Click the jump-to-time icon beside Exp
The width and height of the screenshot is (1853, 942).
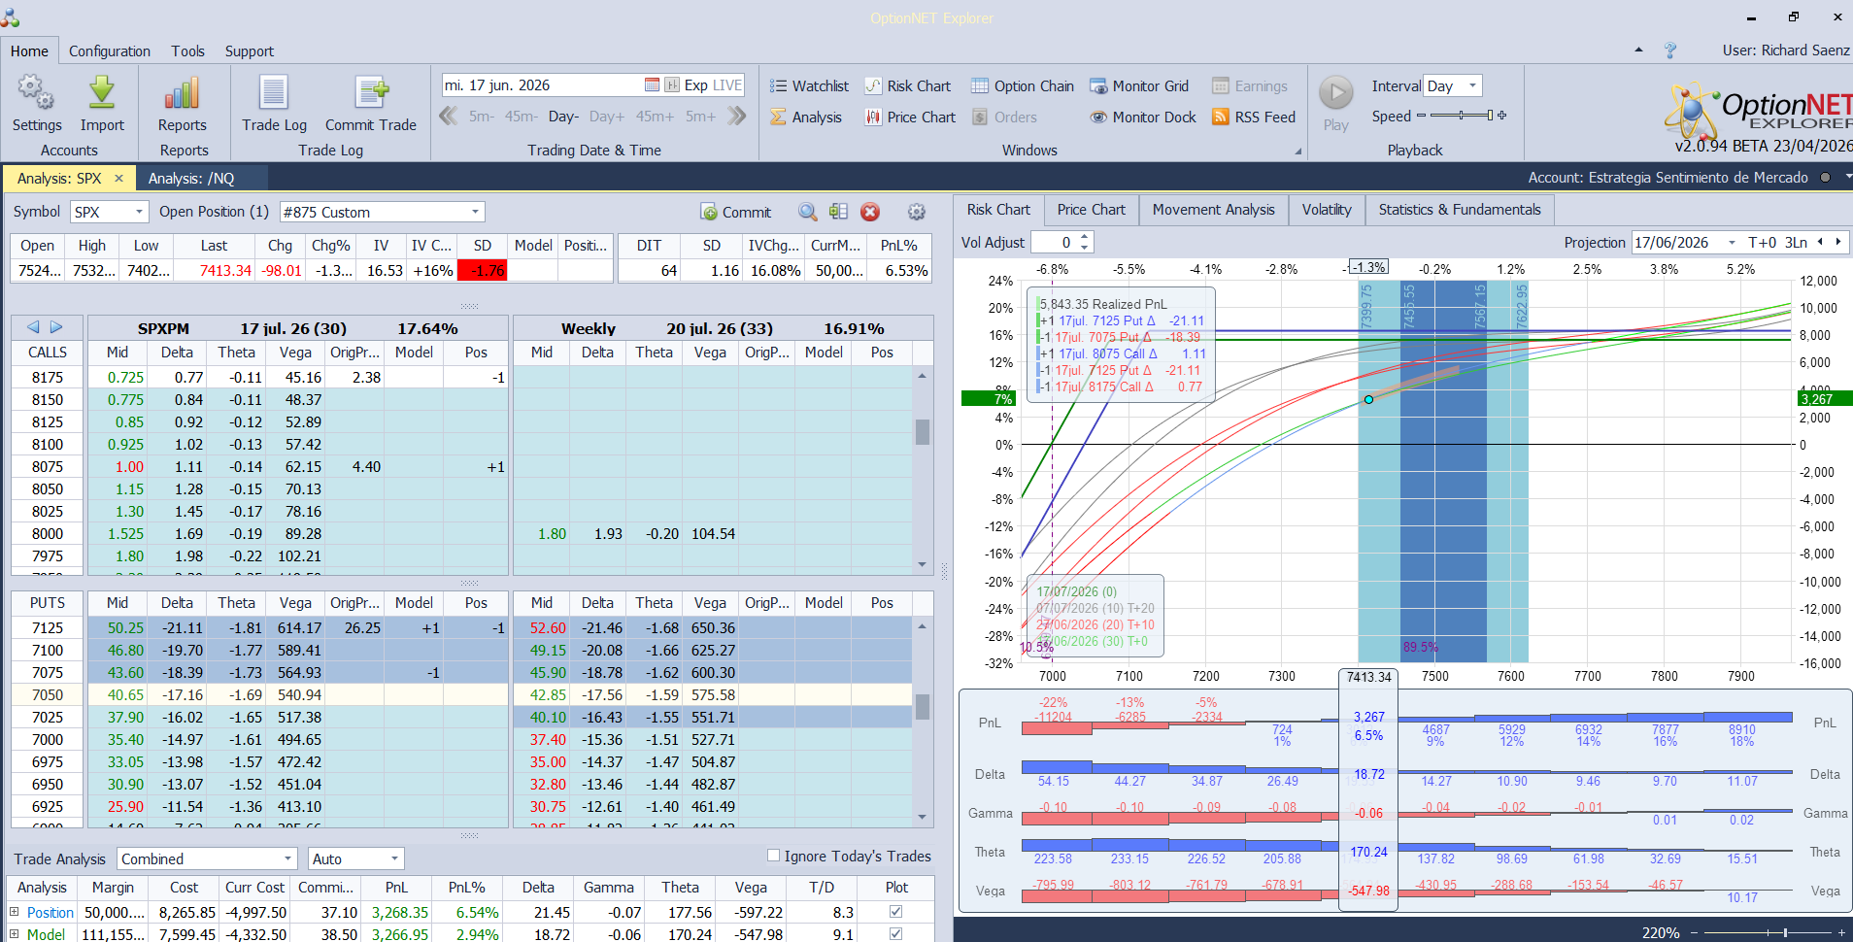(672, 84)
